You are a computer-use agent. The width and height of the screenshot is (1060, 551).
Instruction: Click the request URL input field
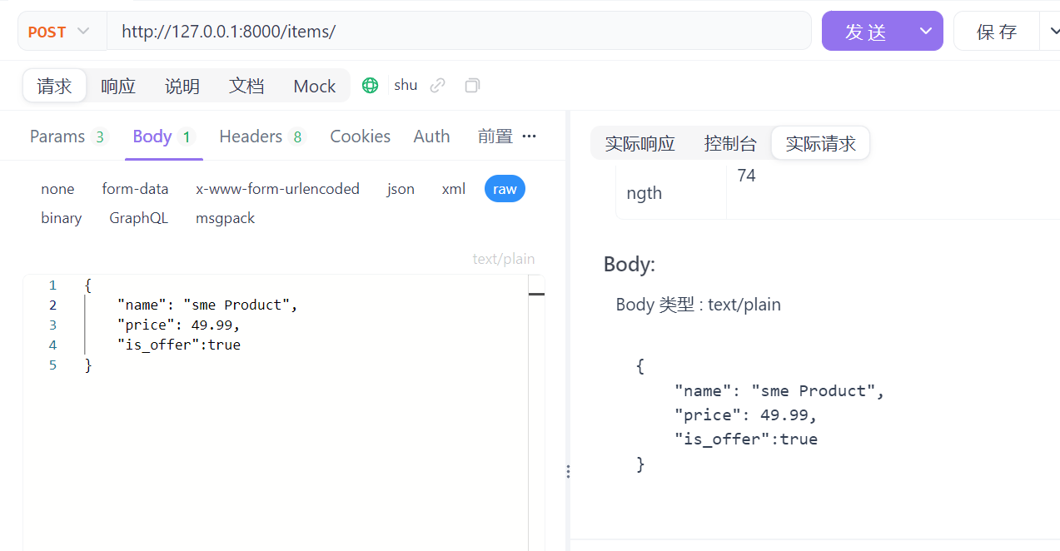[x=459, y=32]
